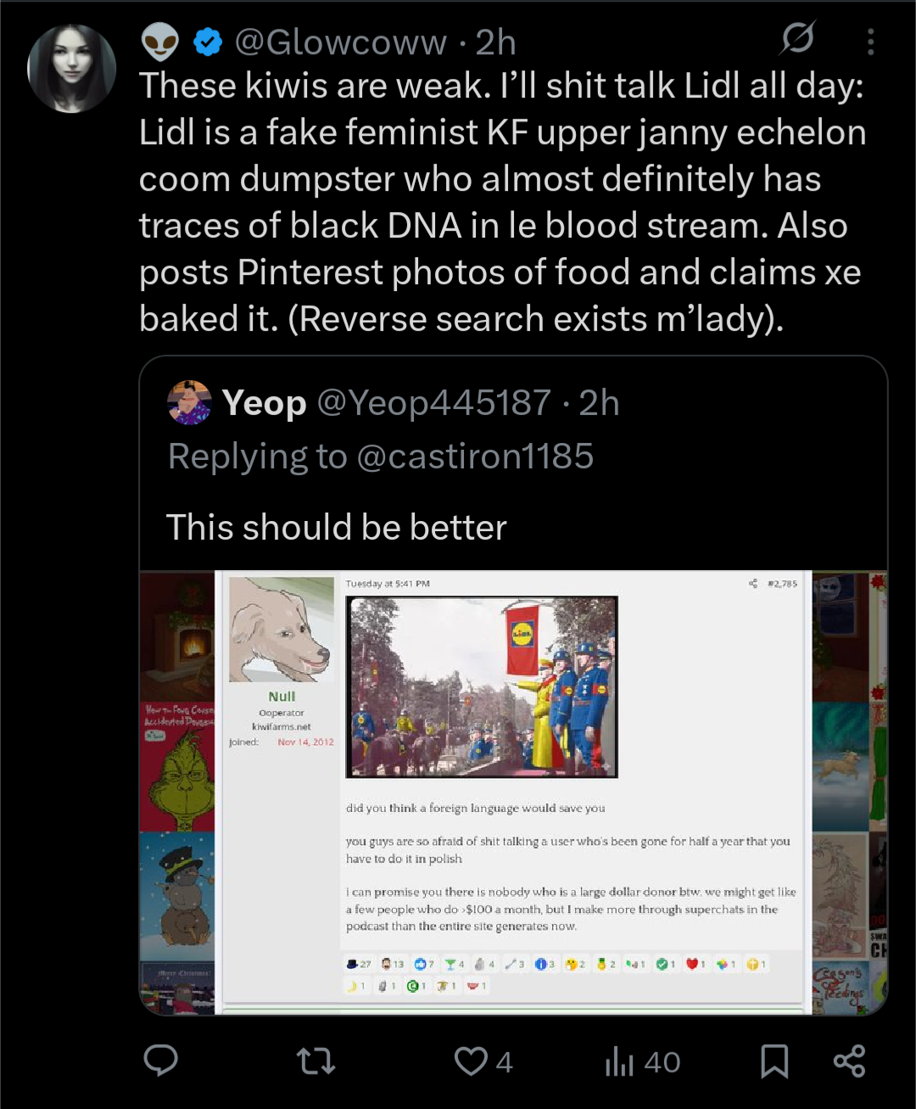Click the forum post share icon near #2,785
This screenshot has height=1109, width=916.
[752, 584]
